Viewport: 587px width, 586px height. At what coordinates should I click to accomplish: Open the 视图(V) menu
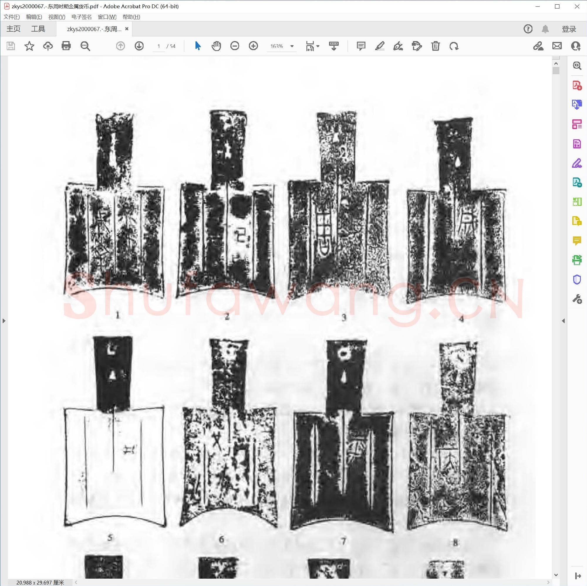(57, 17)
